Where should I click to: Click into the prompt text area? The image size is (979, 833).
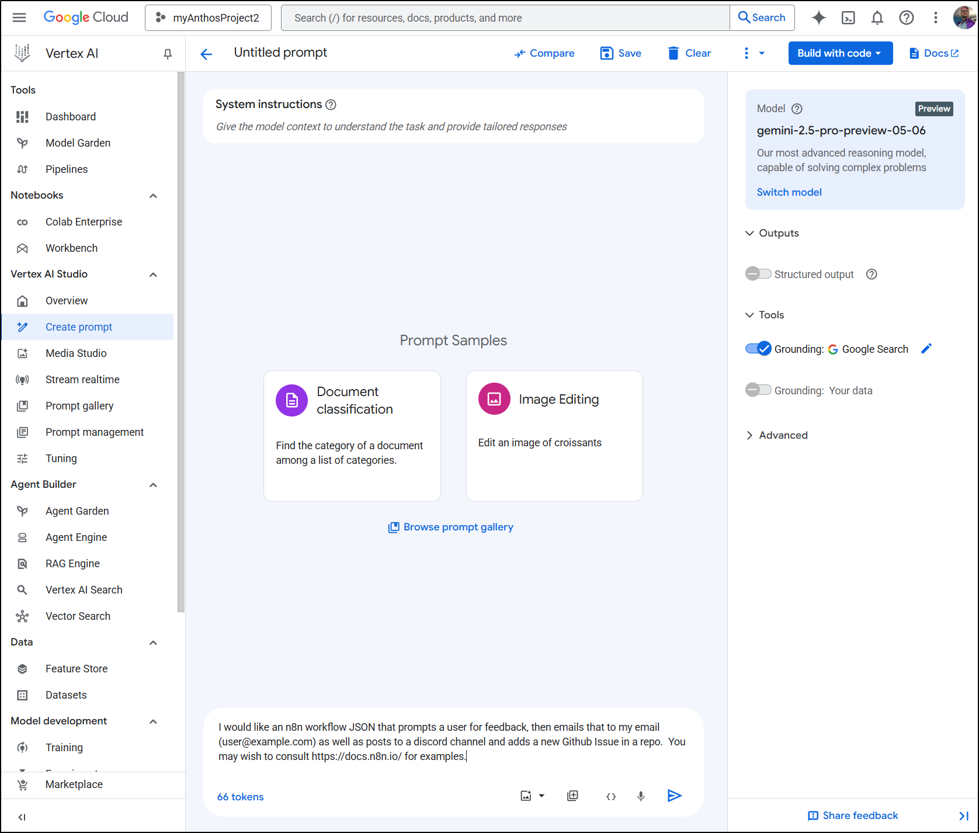point(453,742)
